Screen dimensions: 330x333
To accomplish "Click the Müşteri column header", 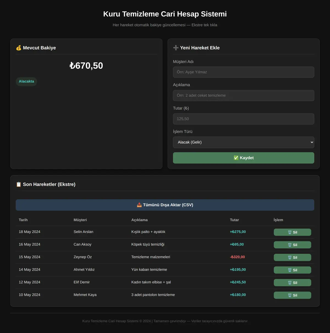I will pyautogui.click(x=80, y=220).
